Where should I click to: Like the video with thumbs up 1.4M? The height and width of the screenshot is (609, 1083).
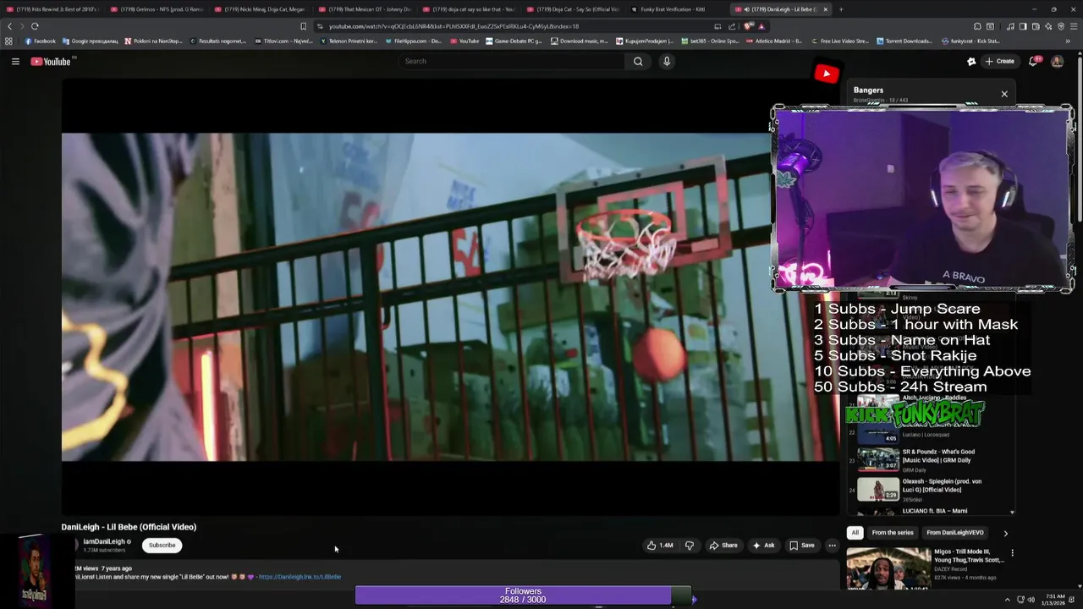(x=660, y=546)
